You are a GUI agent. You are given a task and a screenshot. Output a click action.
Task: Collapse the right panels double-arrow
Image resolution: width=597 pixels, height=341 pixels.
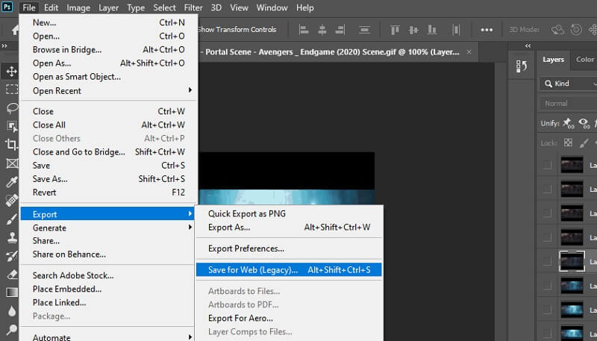point(528,46)
